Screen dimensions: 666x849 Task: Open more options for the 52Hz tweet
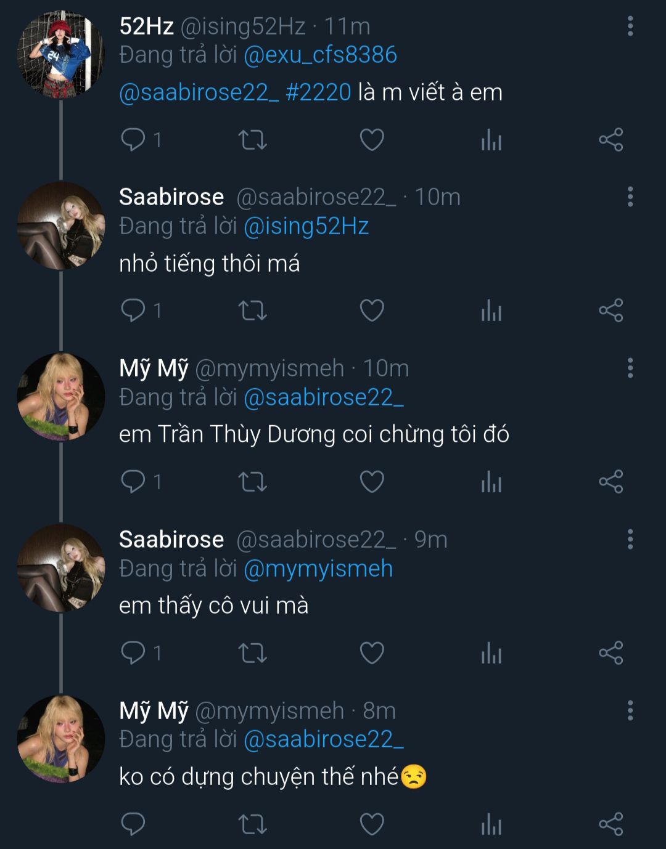630,26
